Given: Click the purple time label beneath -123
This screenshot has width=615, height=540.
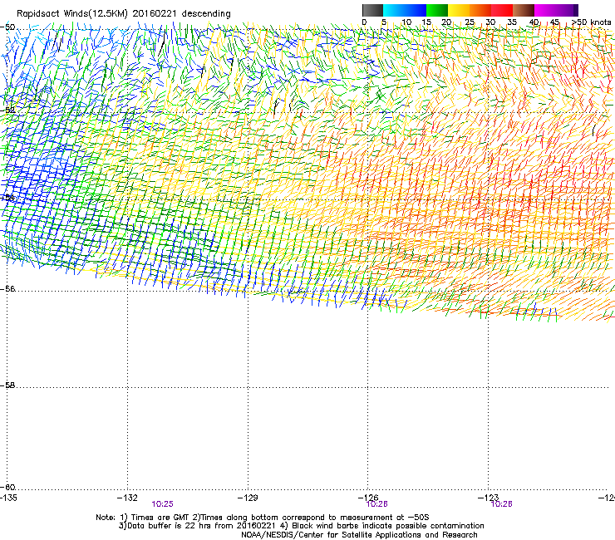Looking at the screenshot, I should (x=502, y=504).
